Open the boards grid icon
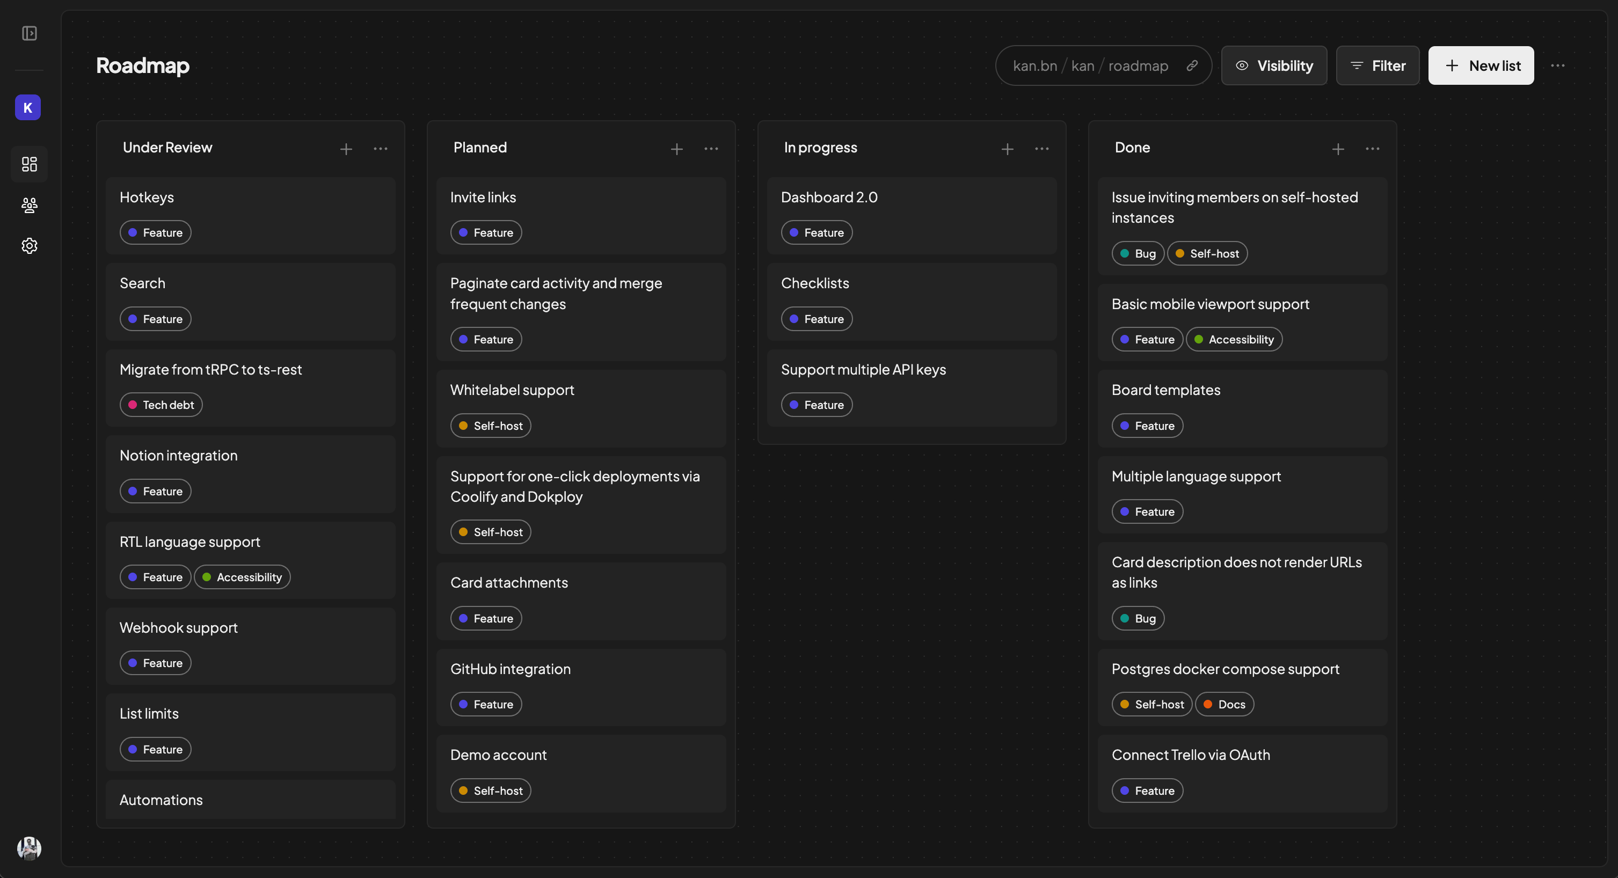 coord(29,164)
